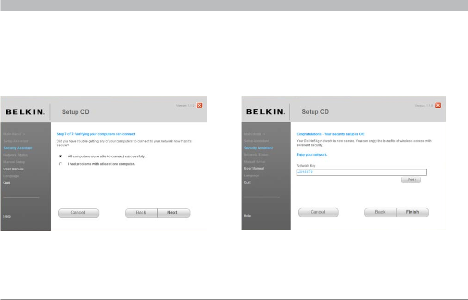
Task: Click Finish in the Congratulations window
Action: pyautogui.click(x=413, y=212)
